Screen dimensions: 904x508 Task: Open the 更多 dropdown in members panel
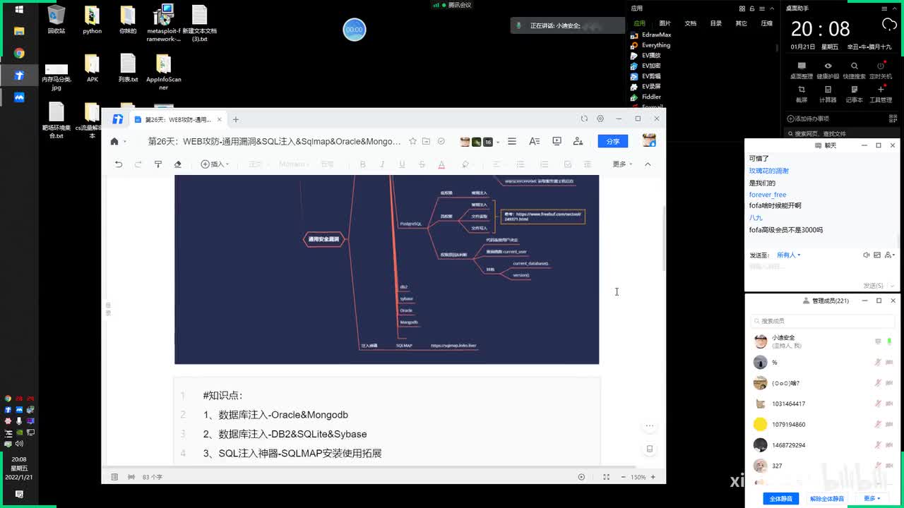click(x=872, y=498)
